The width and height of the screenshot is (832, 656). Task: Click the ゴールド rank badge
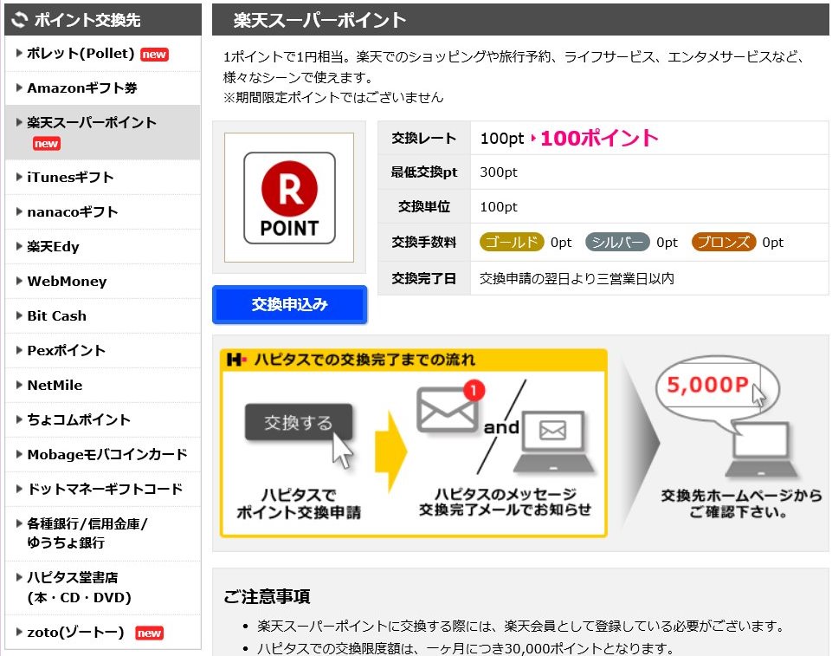point(512,243)
